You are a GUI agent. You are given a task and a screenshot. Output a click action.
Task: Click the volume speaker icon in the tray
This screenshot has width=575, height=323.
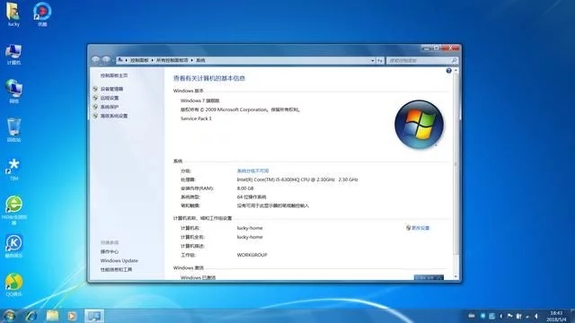536,316
